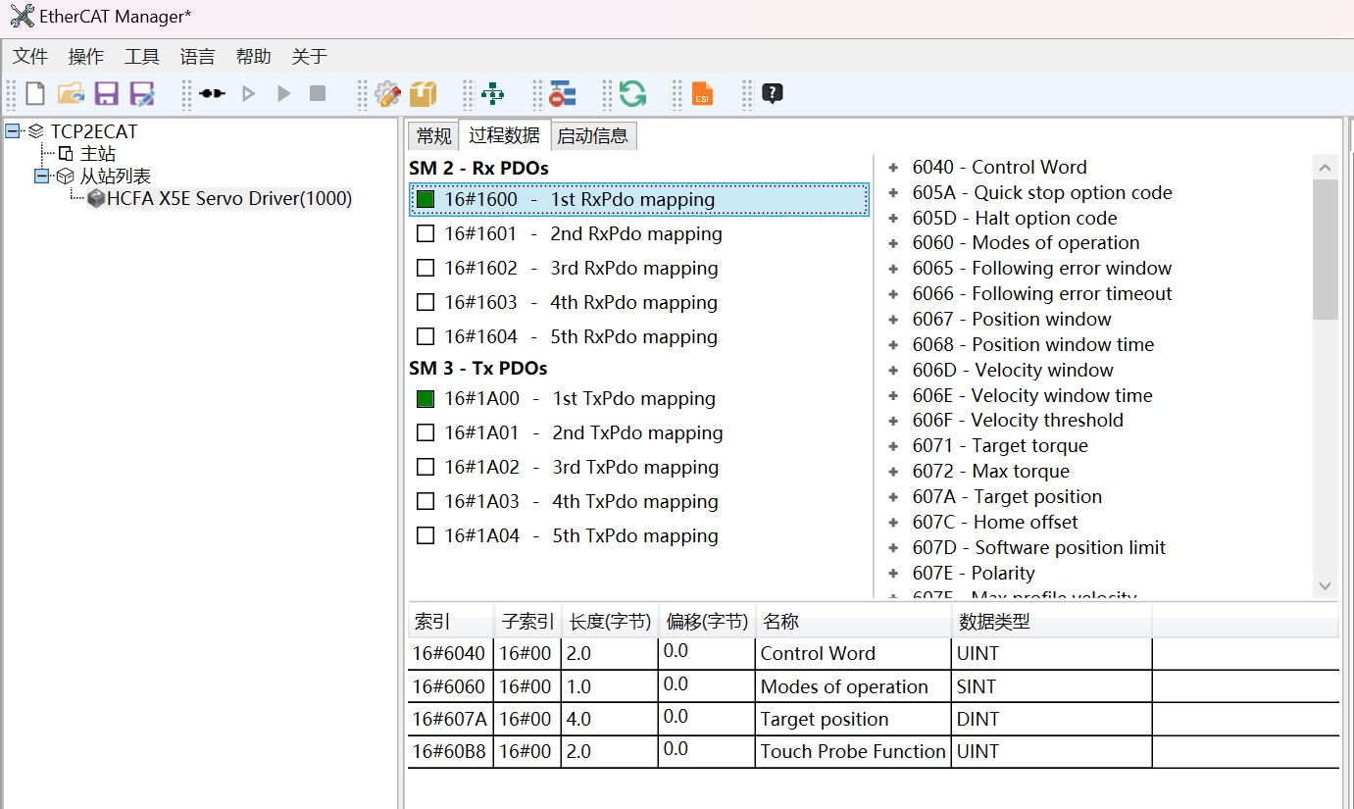Check 16#1601 2nd RxPdo mapping checkbox
The image size is (1354, 809).
click(x=425, y=233)
